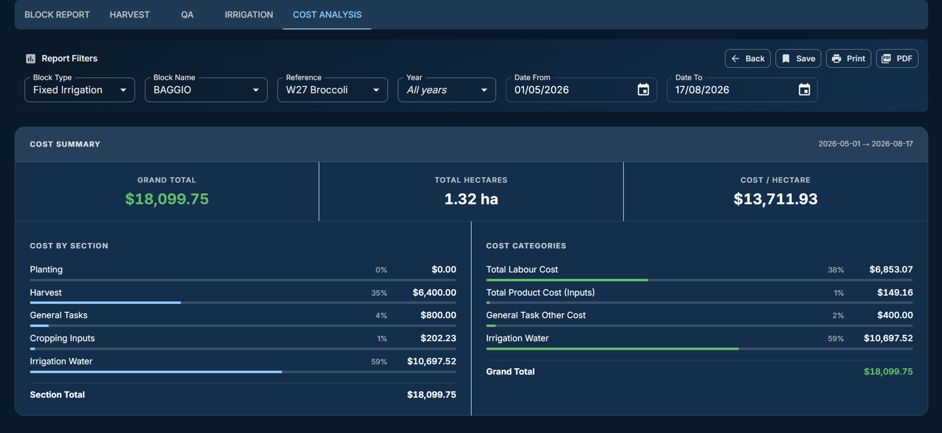The width and height of the screenshot is (942, 433).
Task: Open the Date To calendar icon
Action: tap(804, 90)
